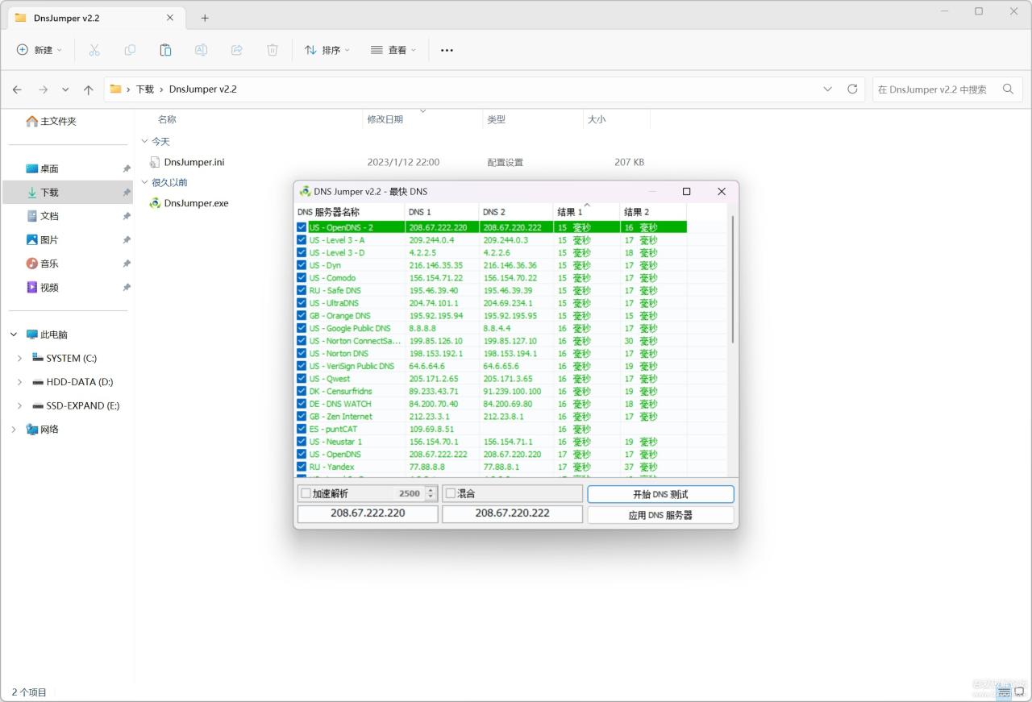1032x702 pixels.
Task: Enable the 加速解析 checkbox in DNS Jumper
Action: 304,493
